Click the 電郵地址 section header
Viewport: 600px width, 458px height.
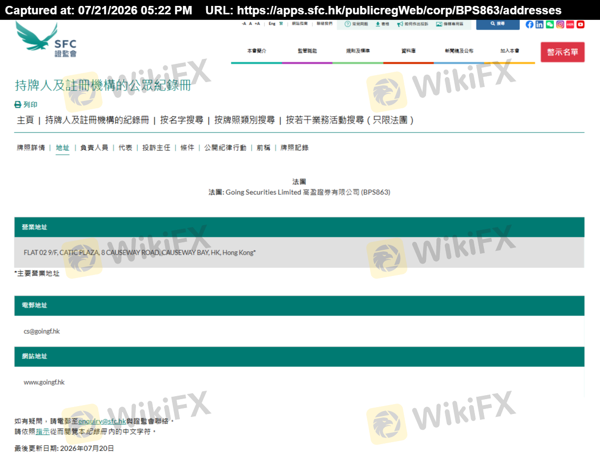click(299, 306)
